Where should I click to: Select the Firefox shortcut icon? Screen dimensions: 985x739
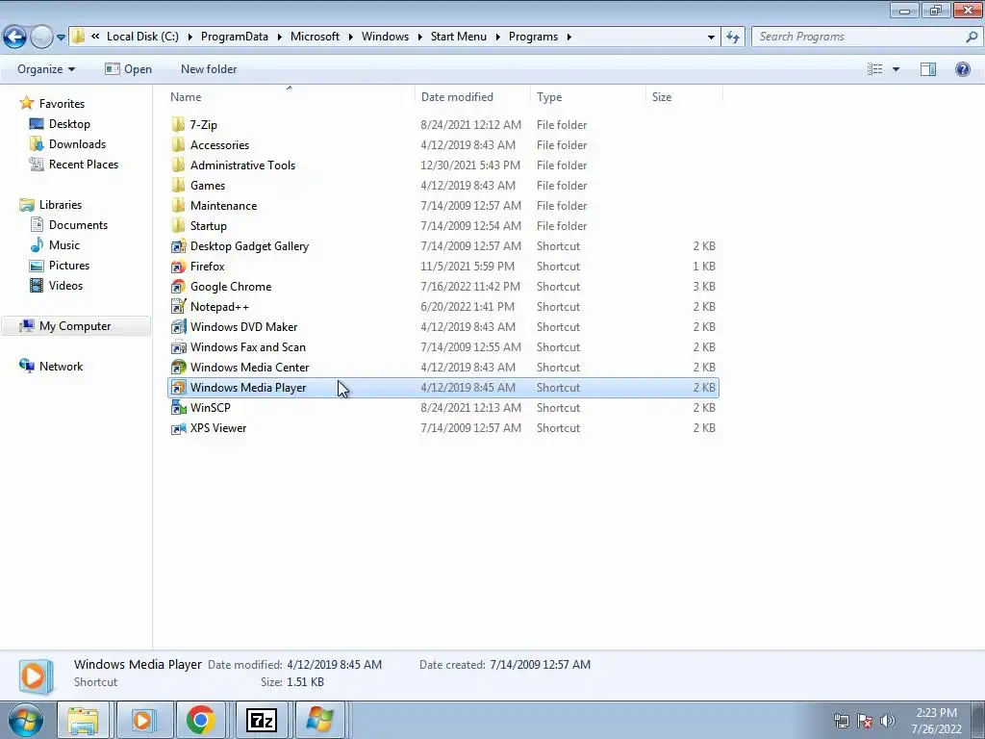178,266
